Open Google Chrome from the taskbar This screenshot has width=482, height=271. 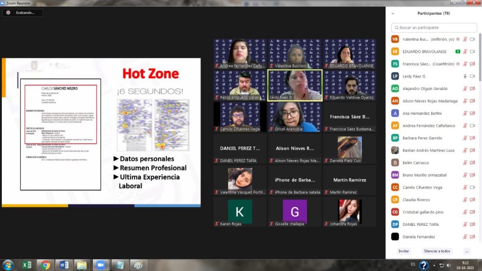(x=45, y=265)
